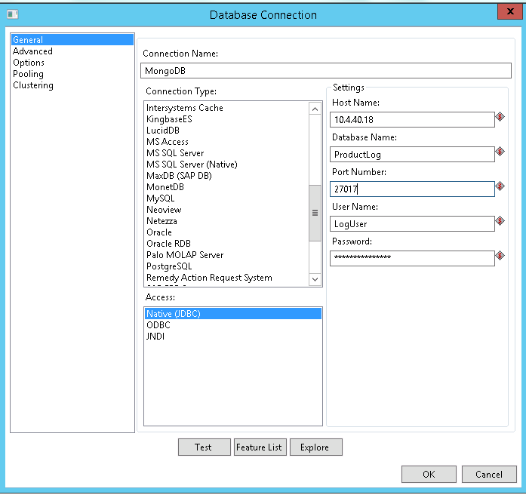Click the connection type scrollbar thumb

(x=315, y=213)
